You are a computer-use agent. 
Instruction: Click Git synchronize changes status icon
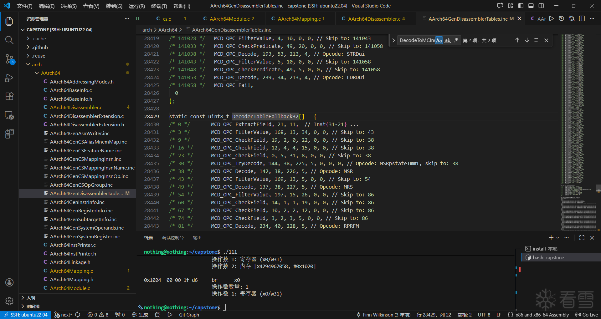tap(78, 315)
